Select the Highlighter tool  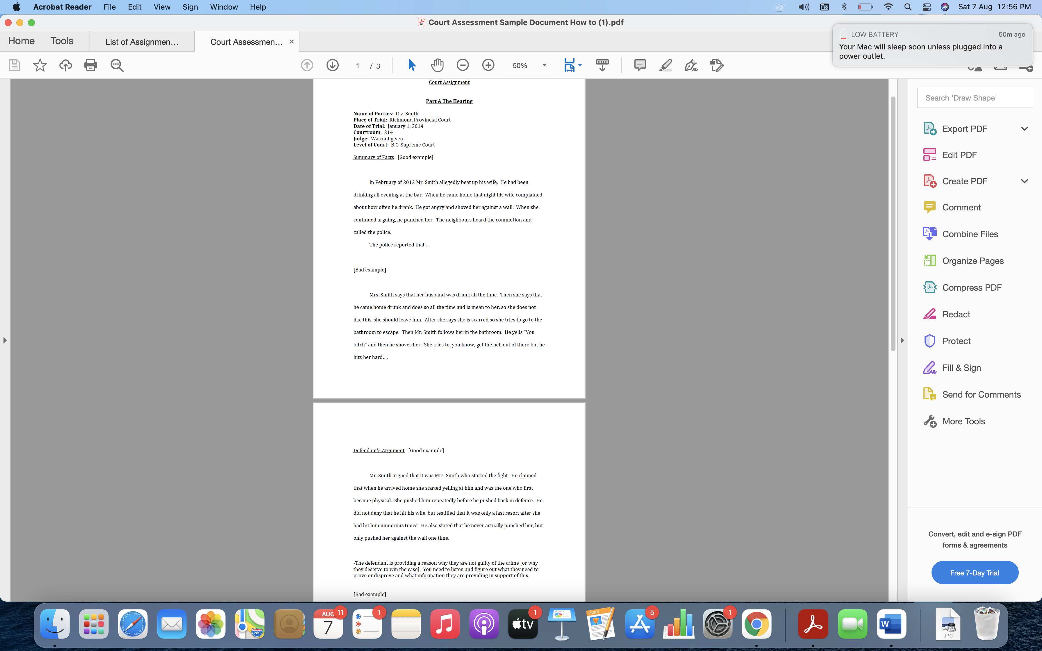click(x=665, y=65)
